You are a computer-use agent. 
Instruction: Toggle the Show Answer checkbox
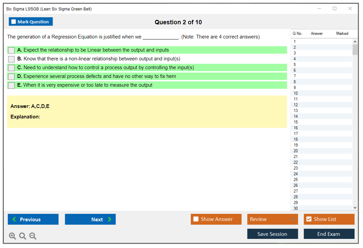pyautogui.click(x=196, y=219)
